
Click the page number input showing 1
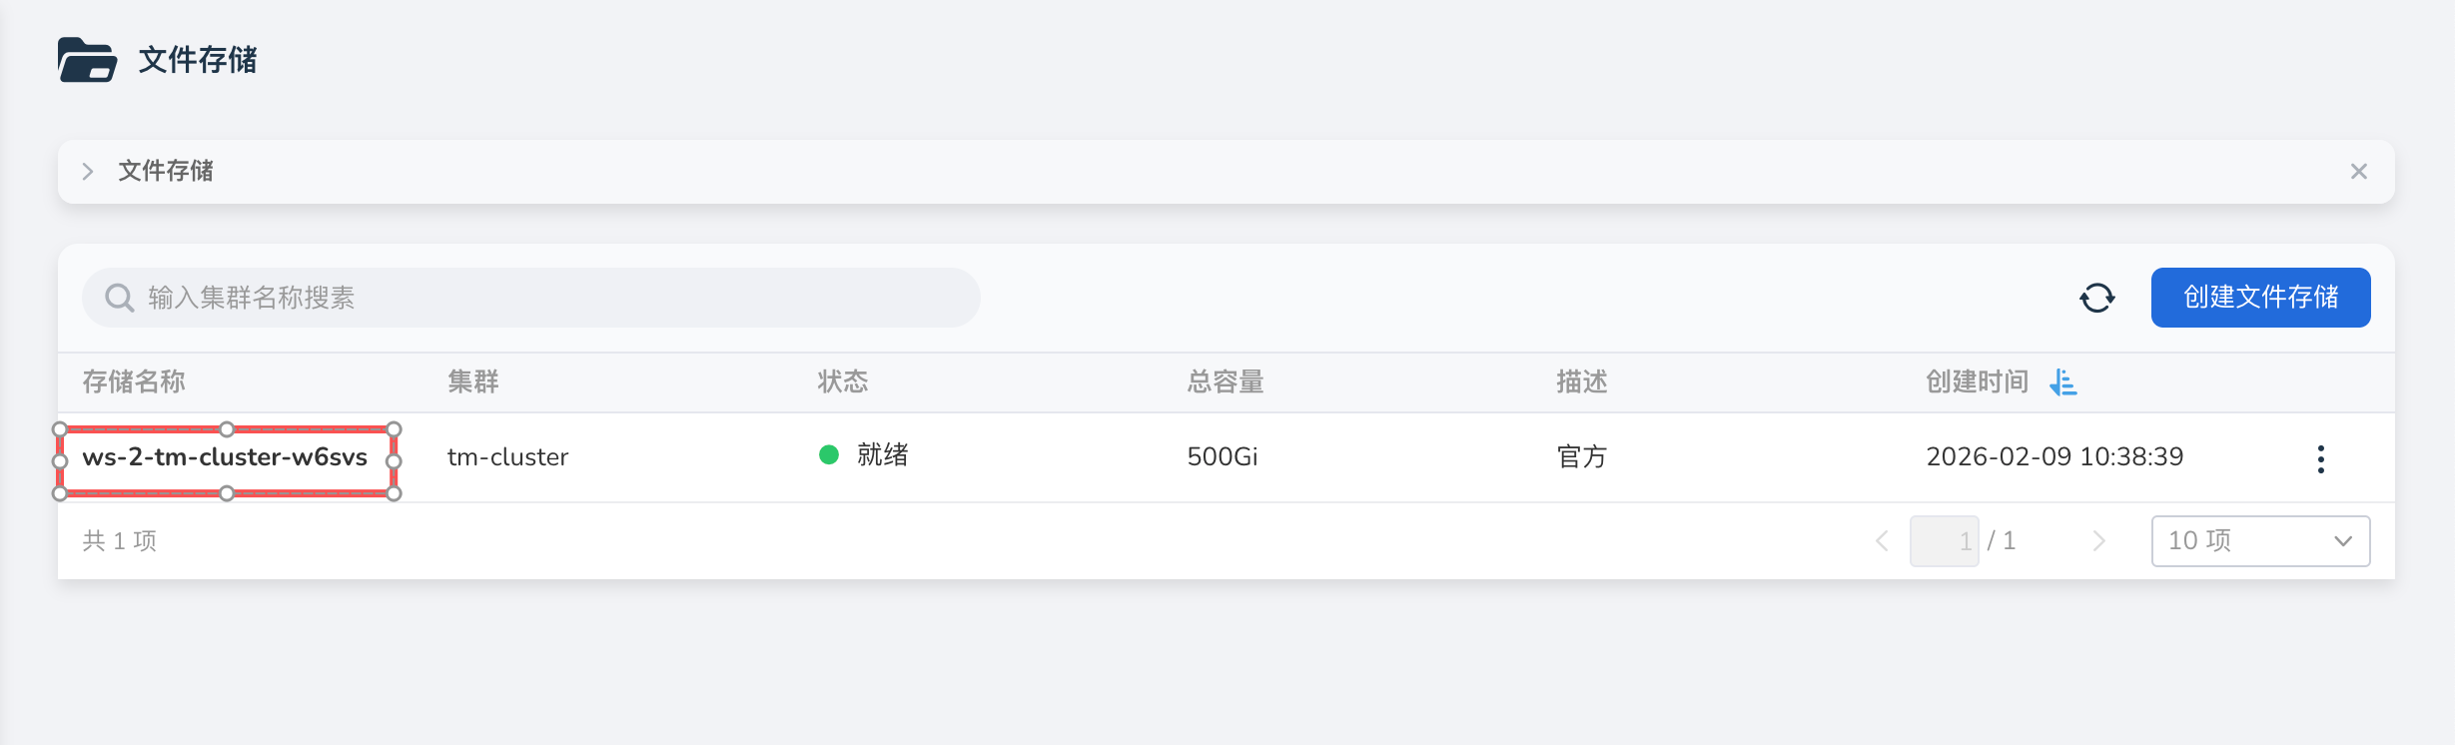(x=1945, y=540)
